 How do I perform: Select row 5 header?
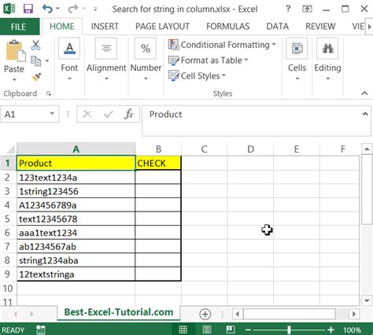(x=7, y=219)
